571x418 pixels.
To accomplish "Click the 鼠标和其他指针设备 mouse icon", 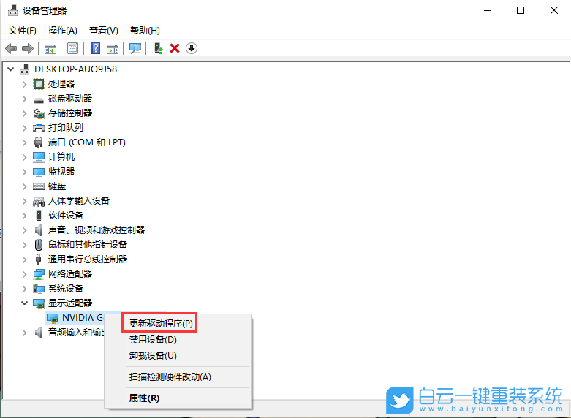I will pyautogui.click(x=39, y=245).
